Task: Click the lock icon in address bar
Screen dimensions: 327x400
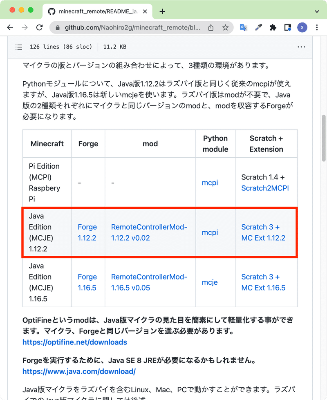Action: coord(58,27)
